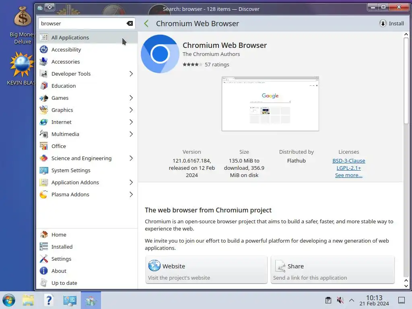Expand the Graphics subcategories
This screenshot has height=309, width=412.
[x=131, y=110]
